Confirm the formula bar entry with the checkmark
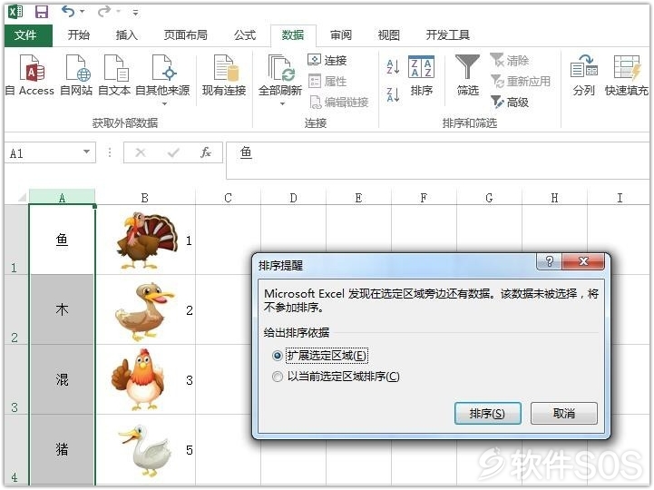This screenshot has width=654, height=490. 173,152
